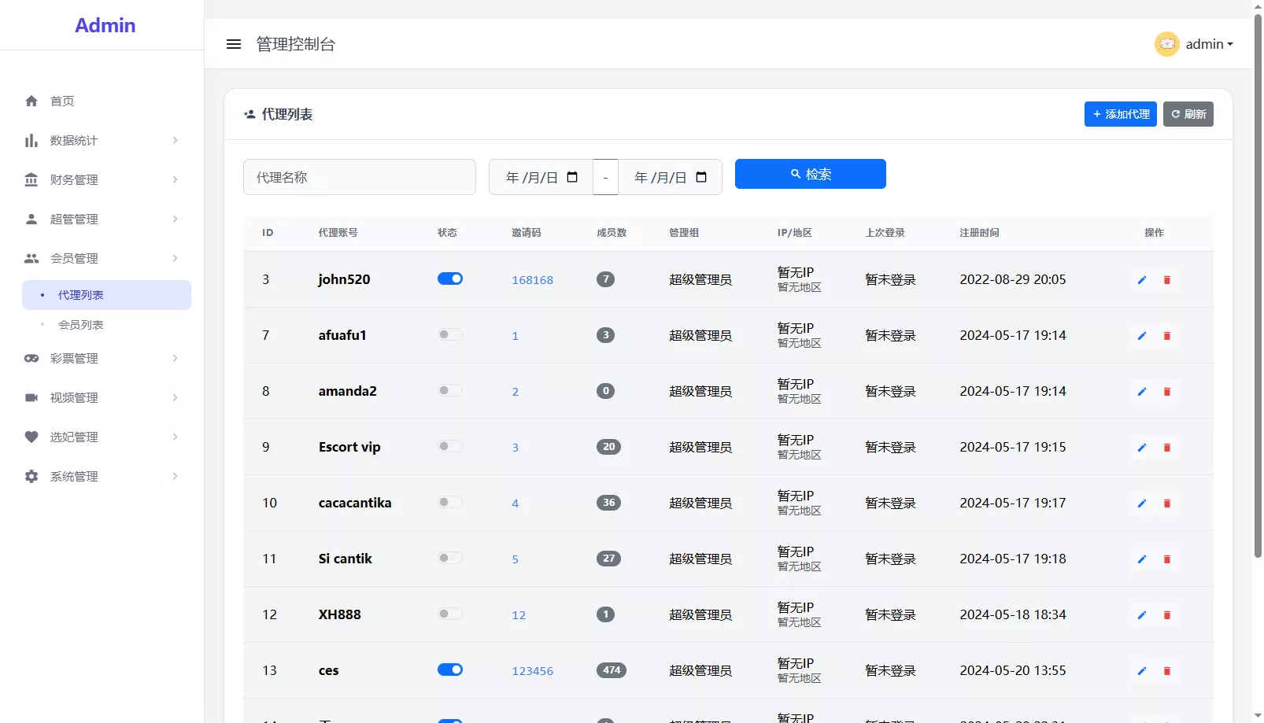
Task: Select 代理列表 in the sidebar
Action: [79, 294]
